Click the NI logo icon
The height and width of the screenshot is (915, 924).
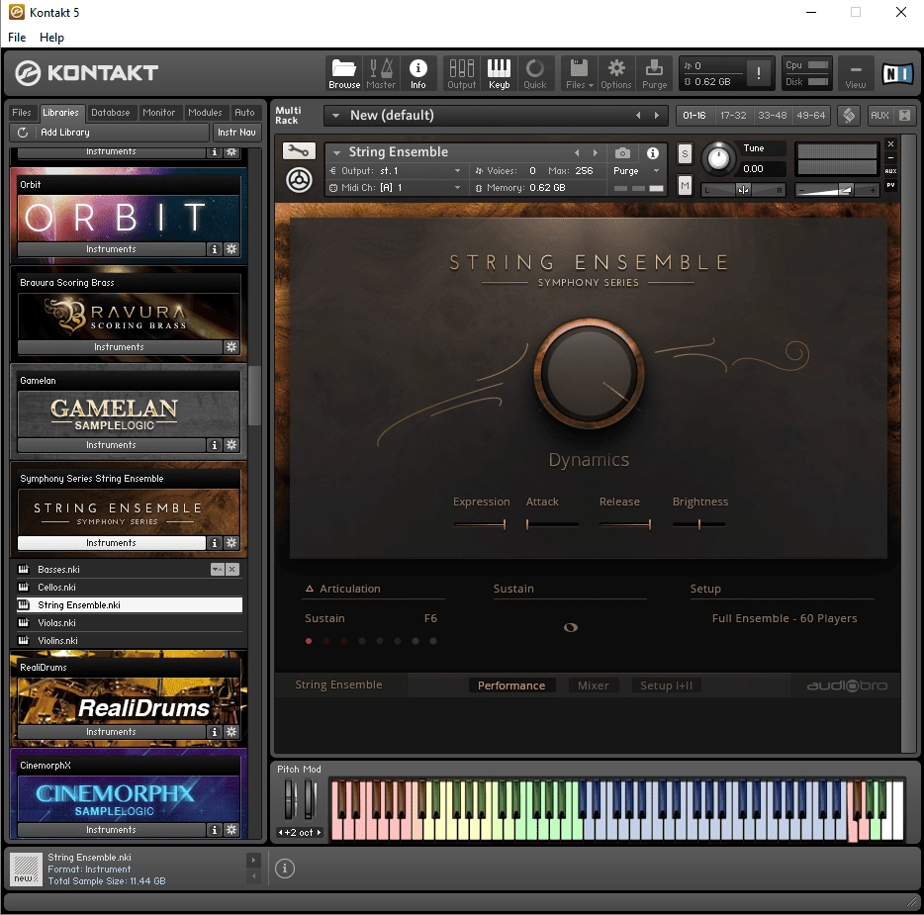coord(897,73)
